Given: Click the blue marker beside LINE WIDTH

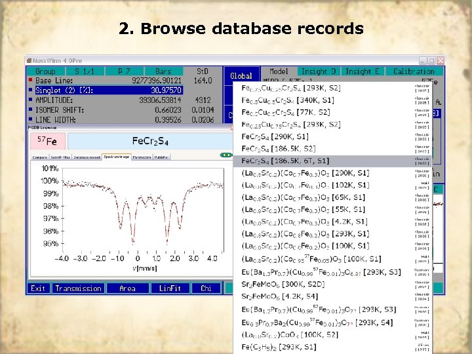Looking at the screenshot, I should coord(30,119).
